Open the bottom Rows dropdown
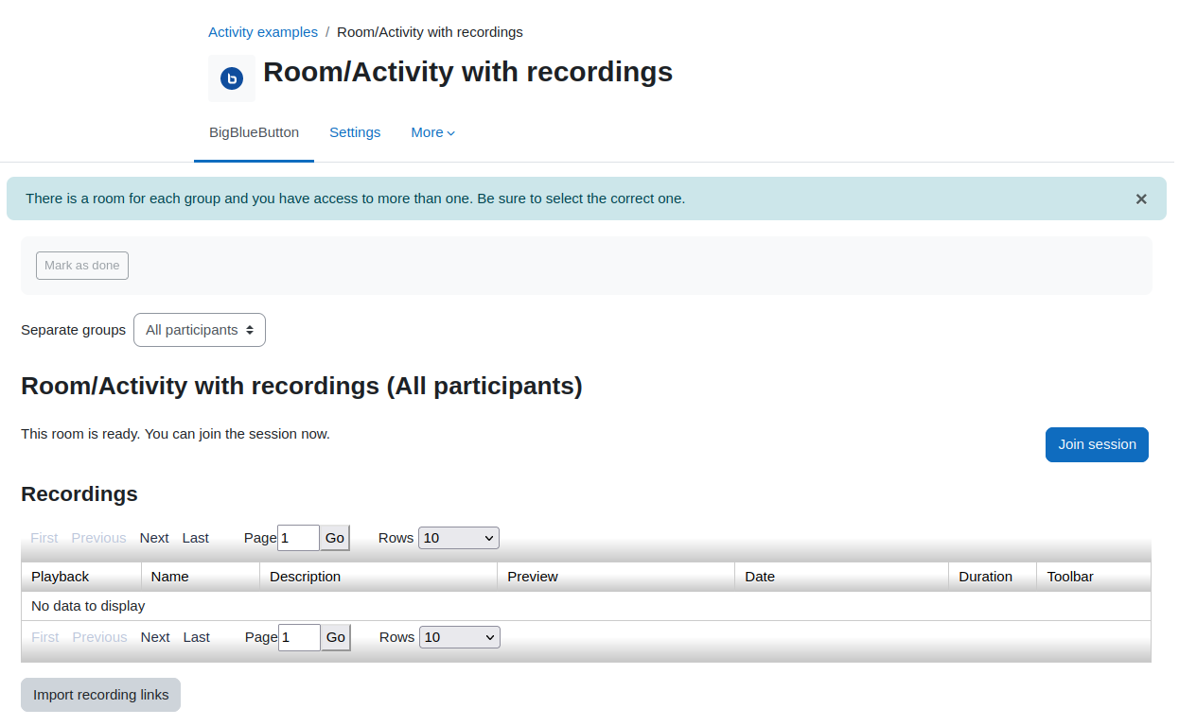Viewport: 1179px width, 726px height. pos(460,637)
